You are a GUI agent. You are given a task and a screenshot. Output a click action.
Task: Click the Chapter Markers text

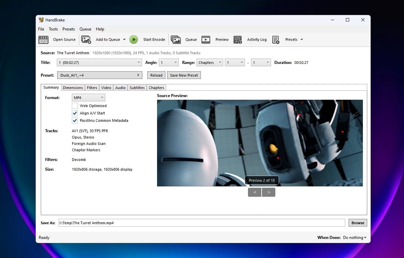point(86,150)
